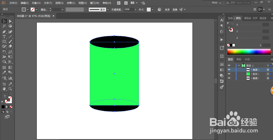Image resolution: width=273 pixels, height=140 pixels.
Task: Select the Type tool
Action: [x=4, y=37]
